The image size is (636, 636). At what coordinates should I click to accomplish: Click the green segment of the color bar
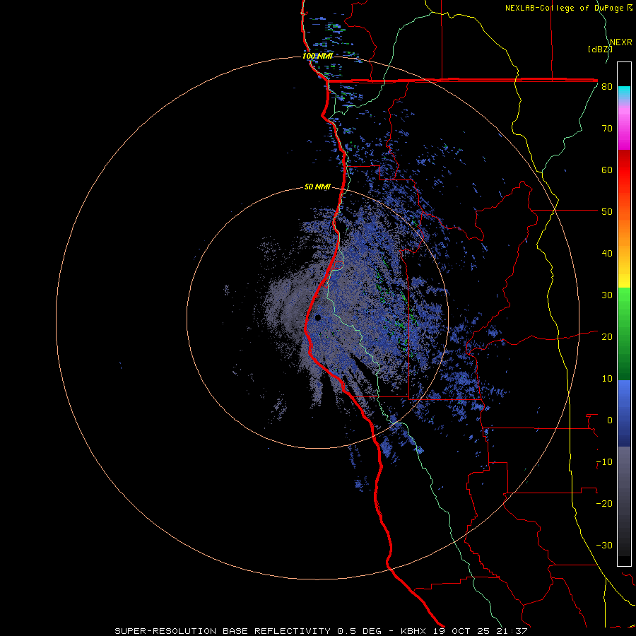pos(624,334)
